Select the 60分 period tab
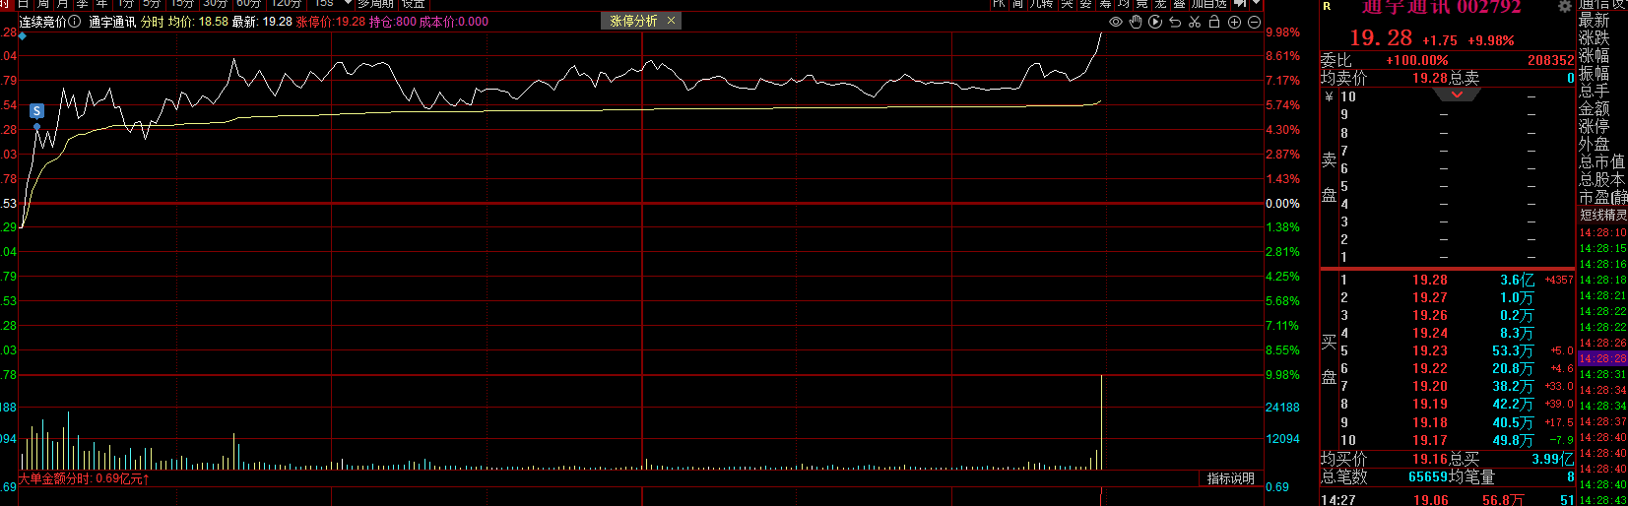This screenshot has width=1628, height=506. (x=248, y=4)
